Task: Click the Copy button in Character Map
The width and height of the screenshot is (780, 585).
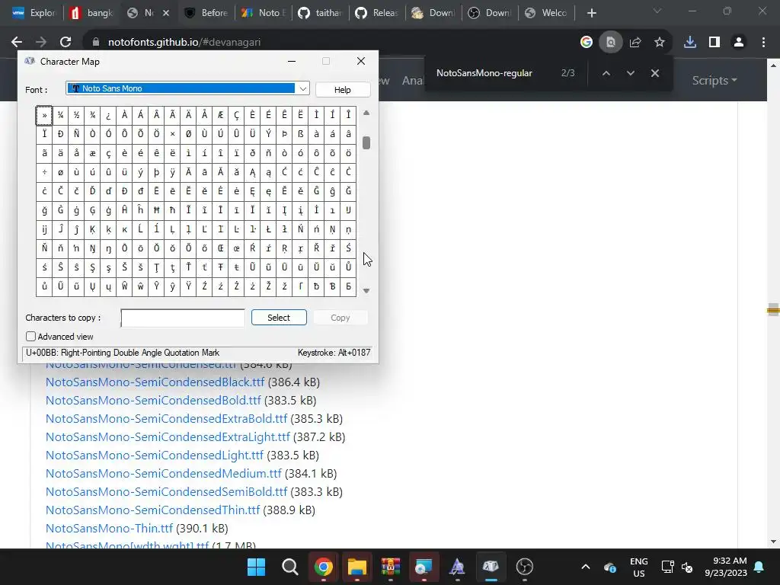Action: click(x=340, y=318)
